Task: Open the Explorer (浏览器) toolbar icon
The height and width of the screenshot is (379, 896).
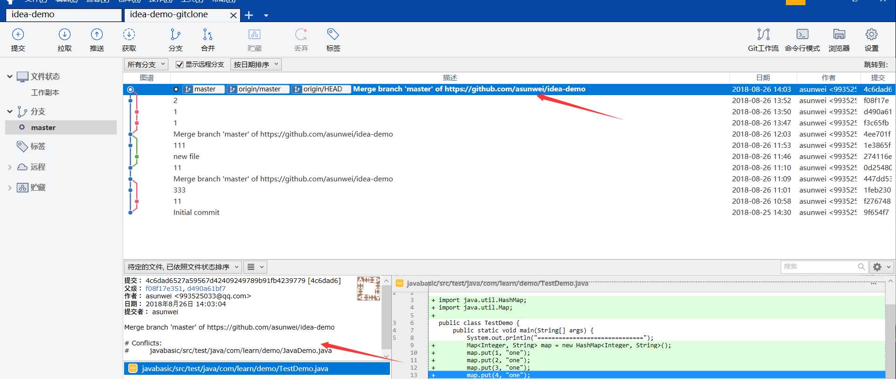Action: pyautogui.click(x=839, y=34)
